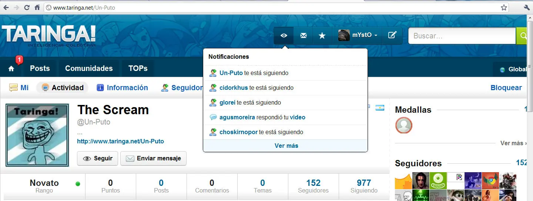Open the TOPs navigation item
533x201 pixels.
coord(138,68)
